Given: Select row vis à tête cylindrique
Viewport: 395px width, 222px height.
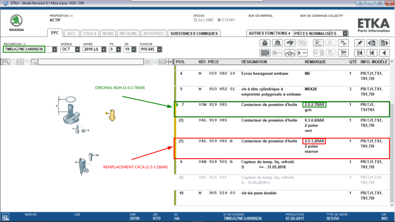Looking at the screenshot, I should [282, 93].
